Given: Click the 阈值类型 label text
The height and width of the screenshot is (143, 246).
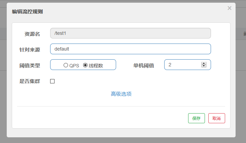Looking at the screenshot, I should (30, 65).
